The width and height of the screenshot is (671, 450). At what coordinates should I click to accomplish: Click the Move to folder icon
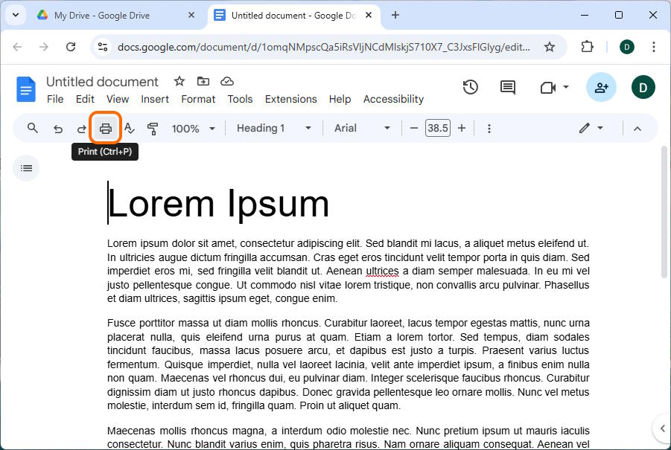(x=203, y=81)
